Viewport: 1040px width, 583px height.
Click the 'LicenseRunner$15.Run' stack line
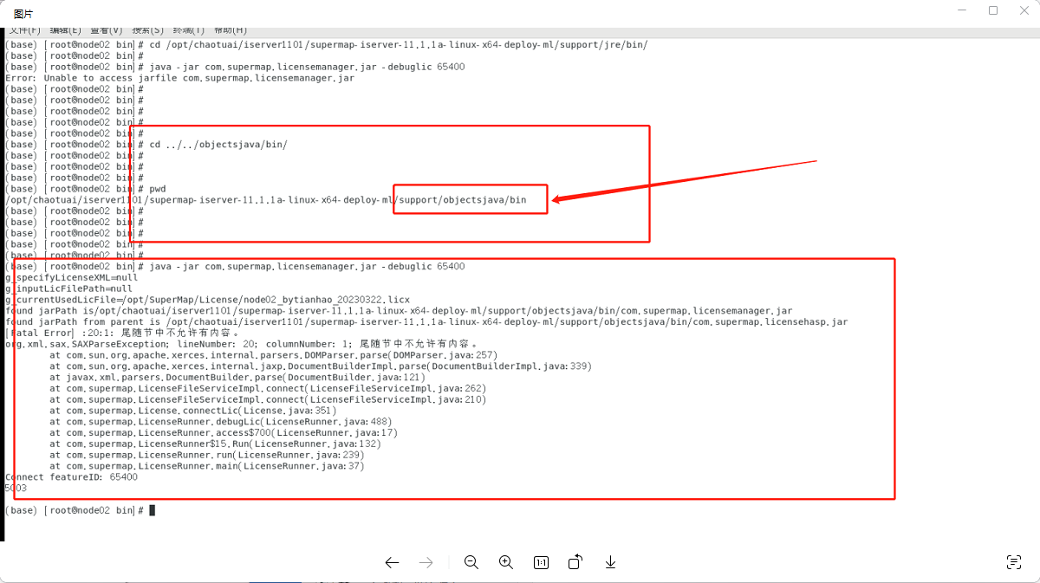point(215,444)
